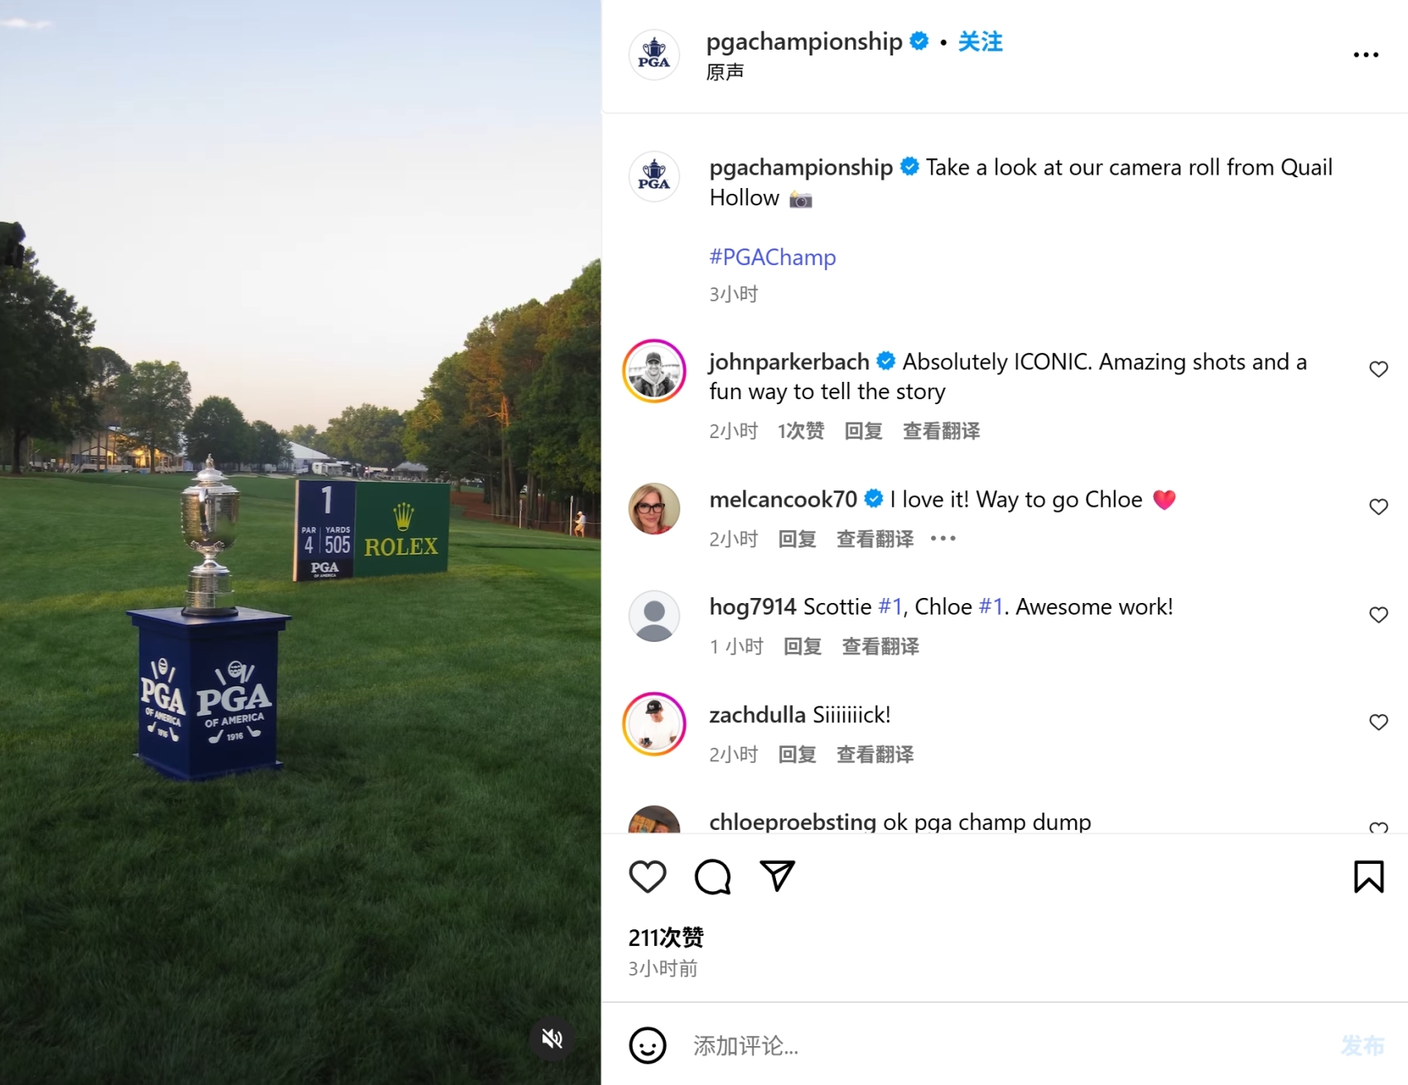Like melcancook70's comment heart

click(1378, 507)
